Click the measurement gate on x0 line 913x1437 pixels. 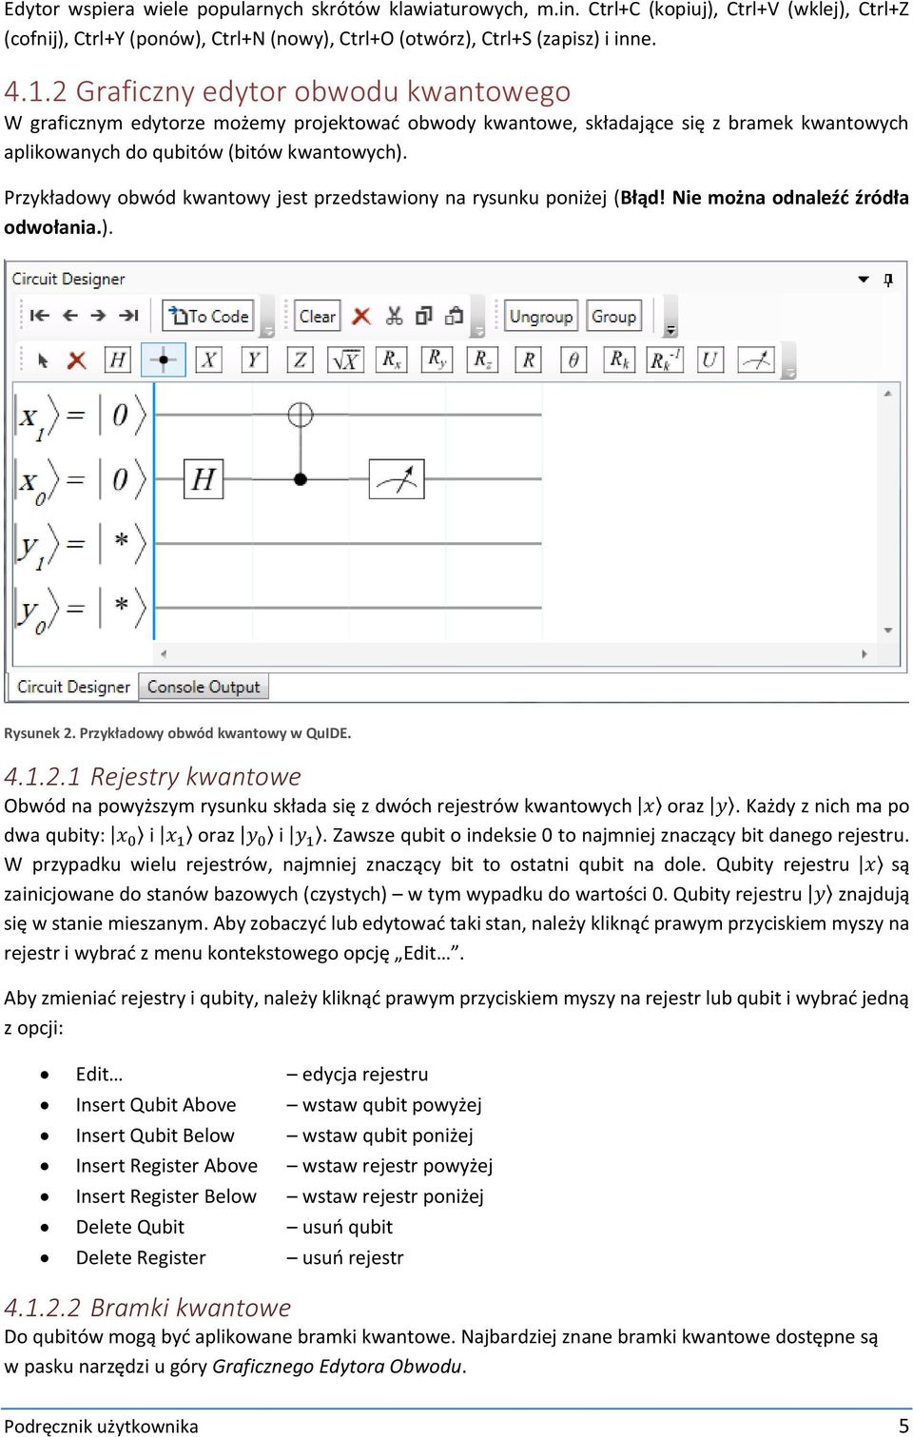[396, 479]
